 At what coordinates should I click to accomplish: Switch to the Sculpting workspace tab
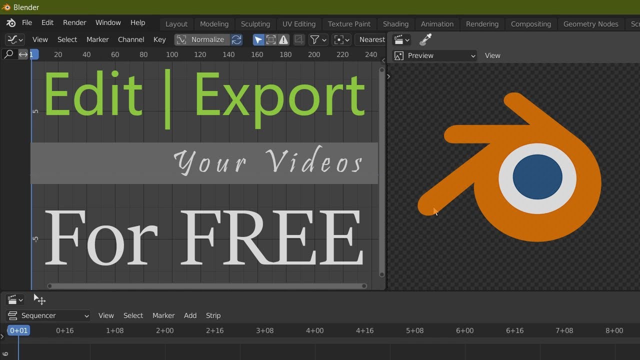click(x=255, y=24)
